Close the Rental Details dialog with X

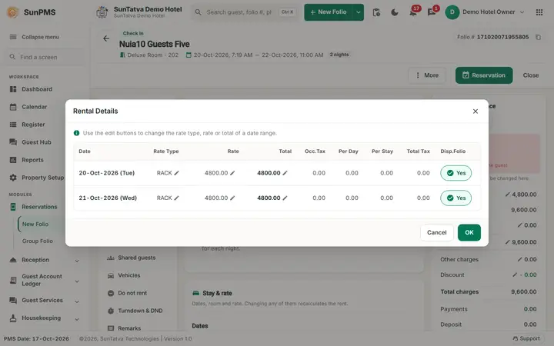click(476, 111)
